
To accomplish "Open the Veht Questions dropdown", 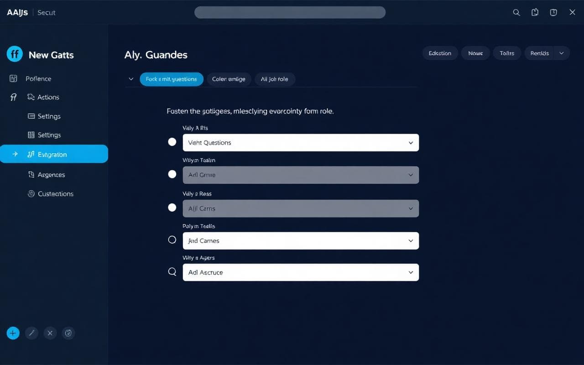I will coord(300,143).
